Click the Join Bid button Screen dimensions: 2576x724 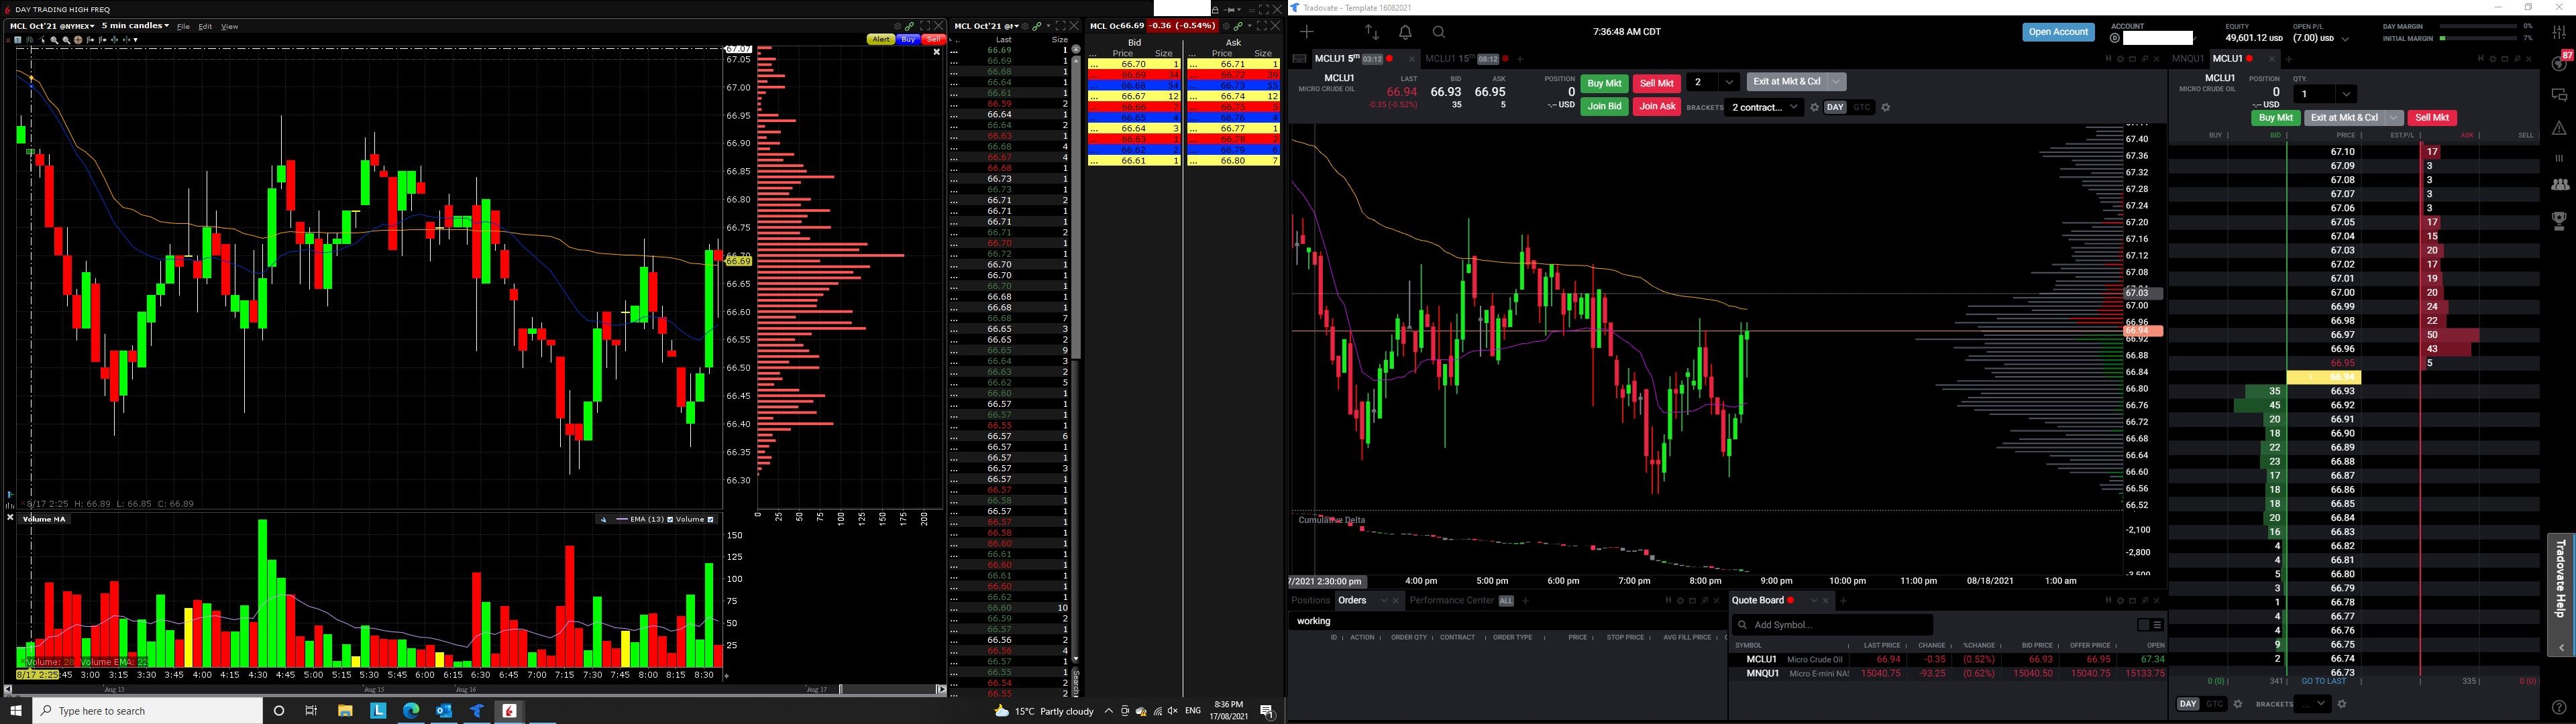[1604, 107]
